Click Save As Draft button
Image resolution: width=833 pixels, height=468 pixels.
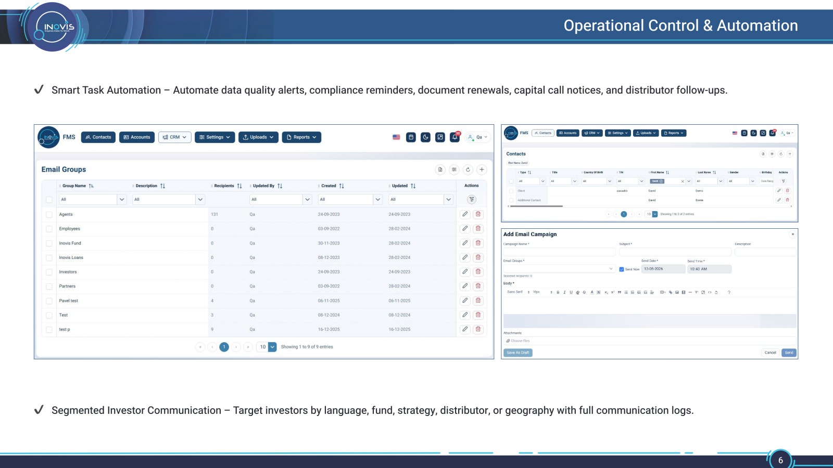pyautogui.click(x=518, y=353)
